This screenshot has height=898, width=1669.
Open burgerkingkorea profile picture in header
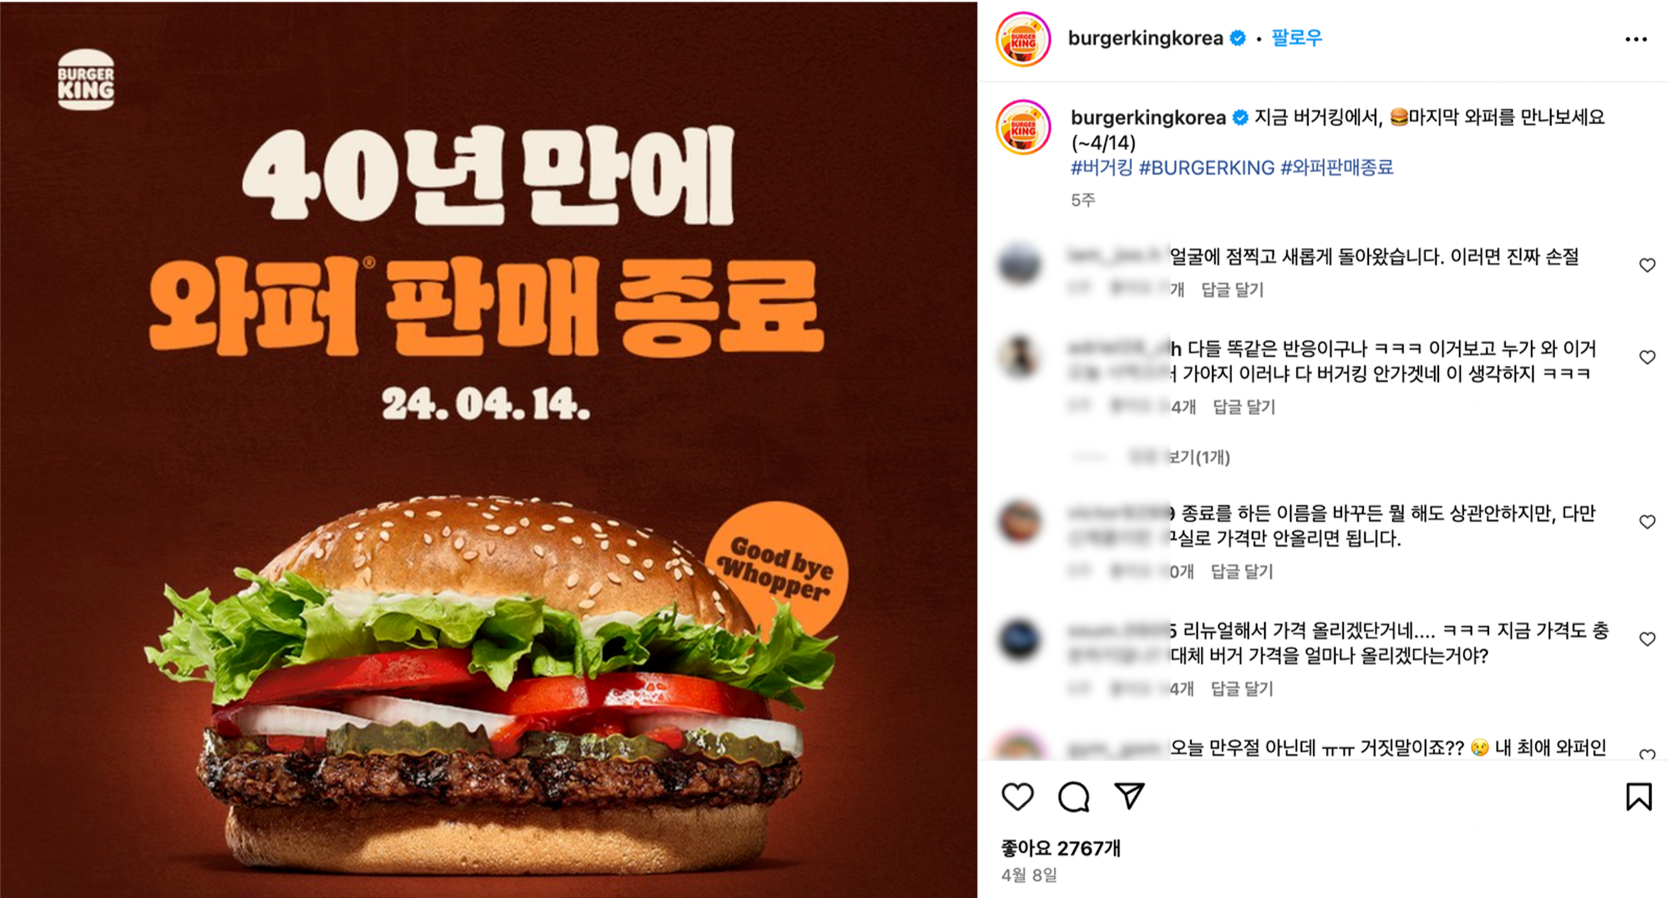pos(1023,39)
